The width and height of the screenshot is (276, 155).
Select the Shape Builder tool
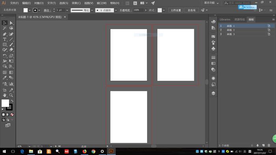pyautogui.click(x=5, y=66)
